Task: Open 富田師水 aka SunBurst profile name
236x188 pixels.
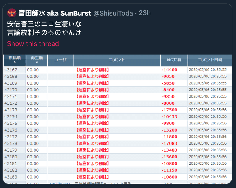Action: (x=55, y=13)
